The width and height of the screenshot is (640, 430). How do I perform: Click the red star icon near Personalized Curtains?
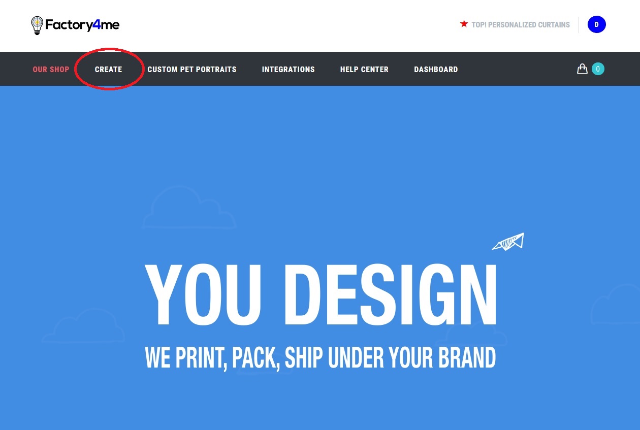464,24
